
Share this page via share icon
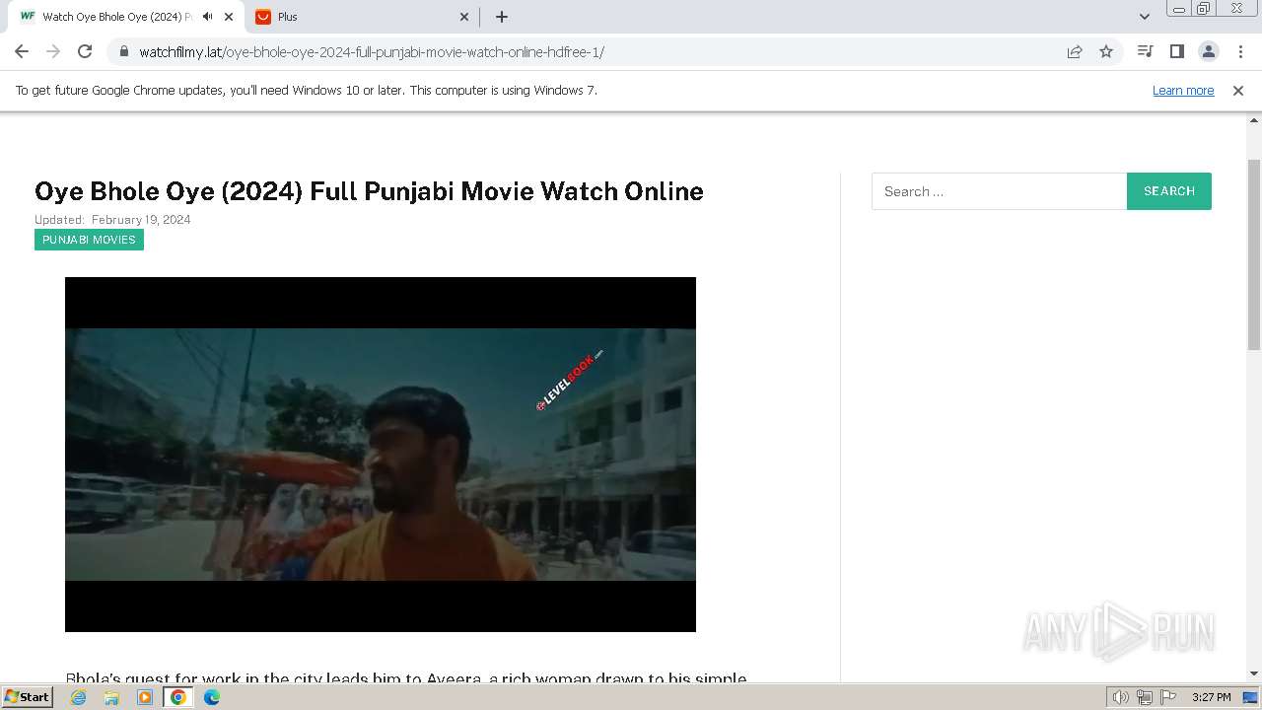coord(1075,51)
